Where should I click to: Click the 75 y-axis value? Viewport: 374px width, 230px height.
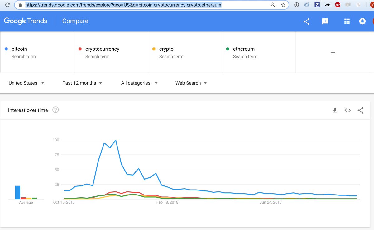click(x=57, y=155)
